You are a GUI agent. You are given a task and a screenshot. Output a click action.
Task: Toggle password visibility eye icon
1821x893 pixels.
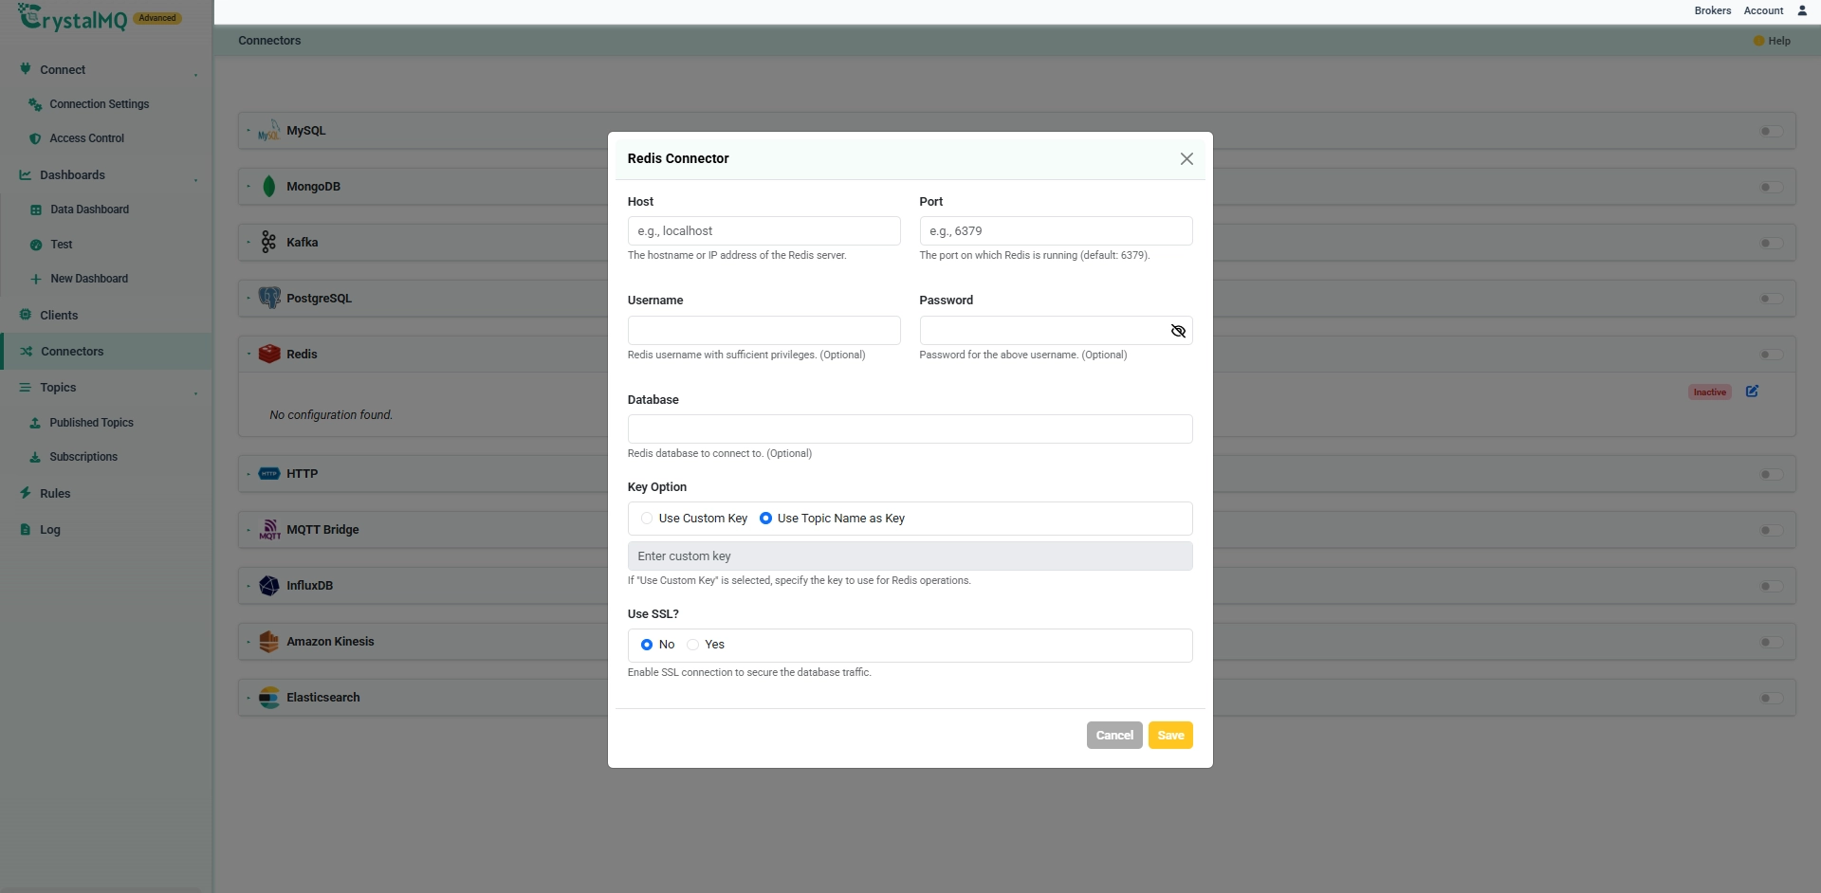click(x=1178, y=331)
